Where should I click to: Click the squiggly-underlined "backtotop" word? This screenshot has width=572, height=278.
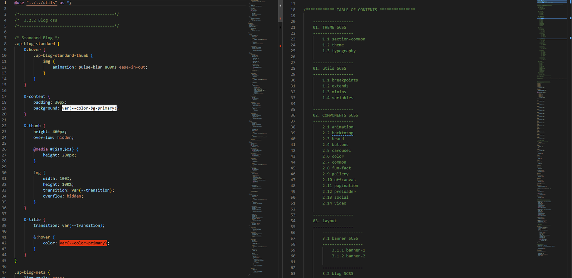(342, 133)
